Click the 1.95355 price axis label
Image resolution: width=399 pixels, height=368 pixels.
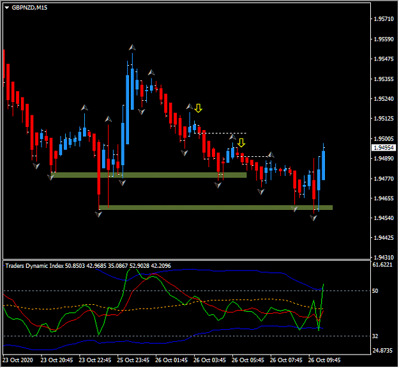tap(384, 79)
